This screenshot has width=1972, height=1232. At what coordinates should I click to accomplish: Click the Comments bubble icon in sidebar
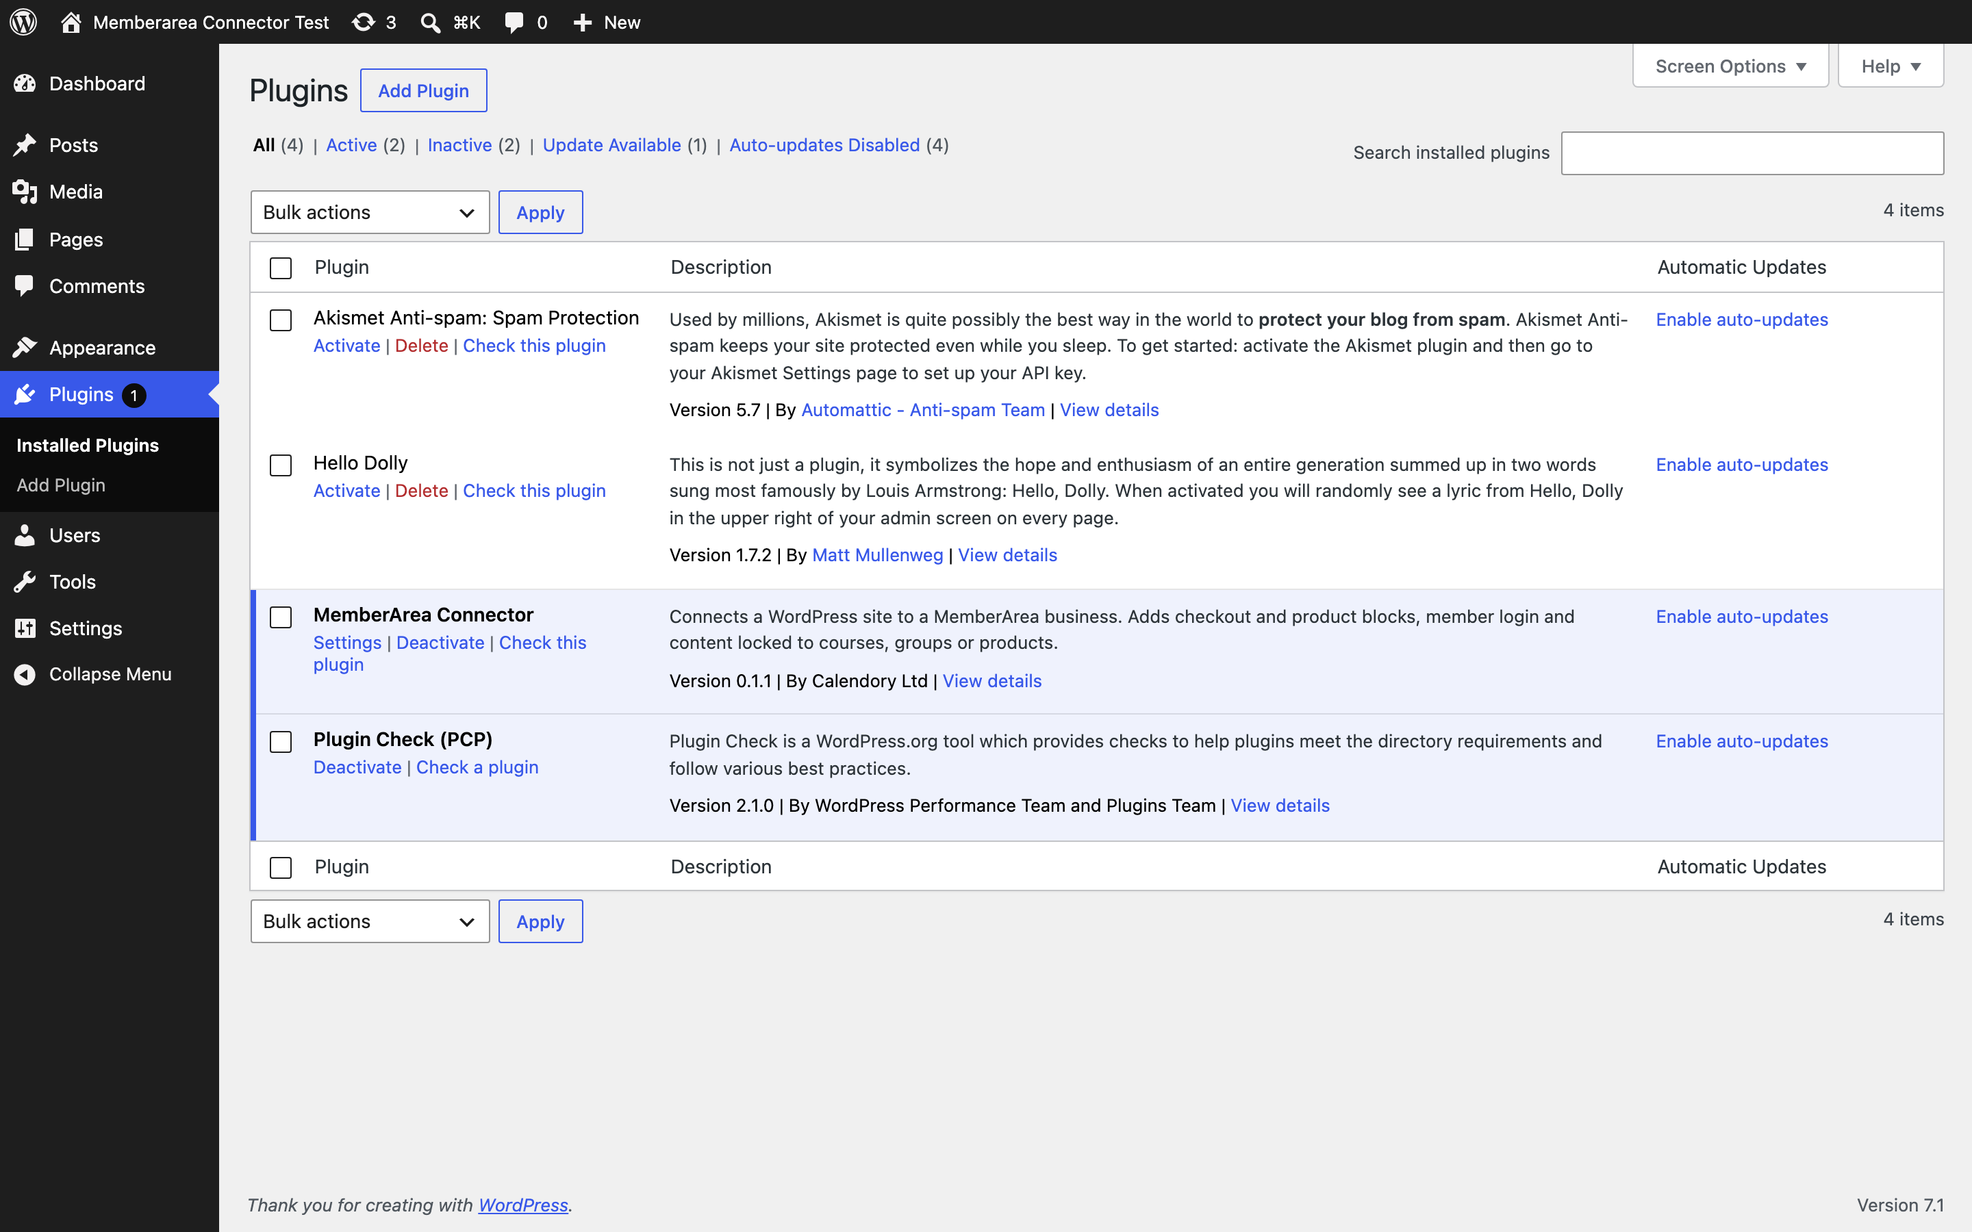[25, 286]
